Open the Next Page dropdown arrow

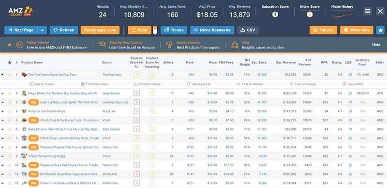click(42, 30)
